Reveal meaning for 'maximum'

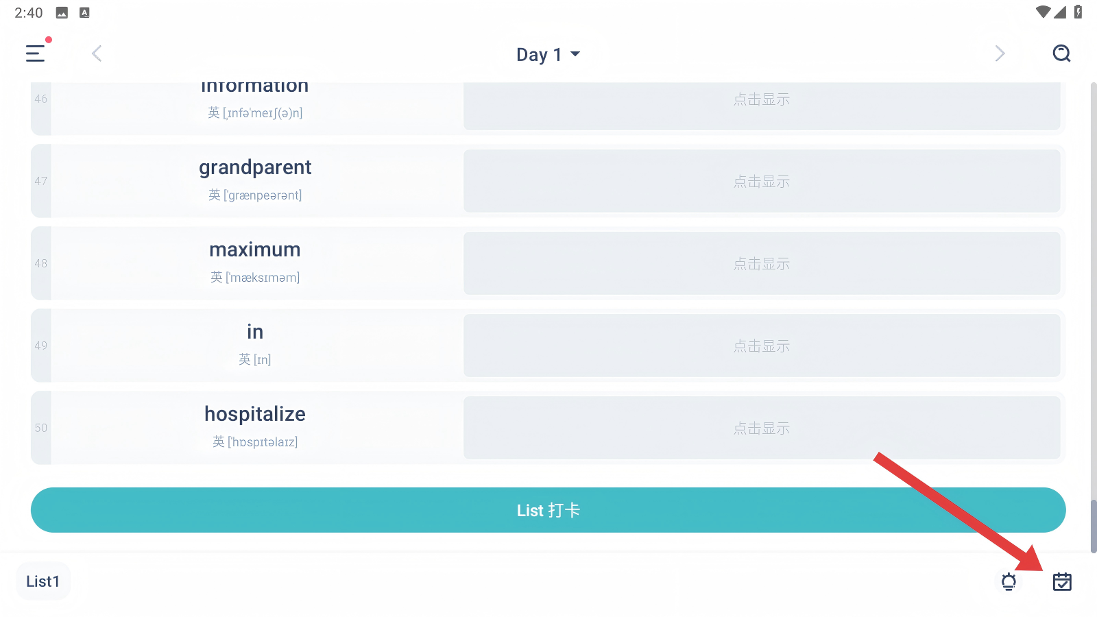(762, 263)
